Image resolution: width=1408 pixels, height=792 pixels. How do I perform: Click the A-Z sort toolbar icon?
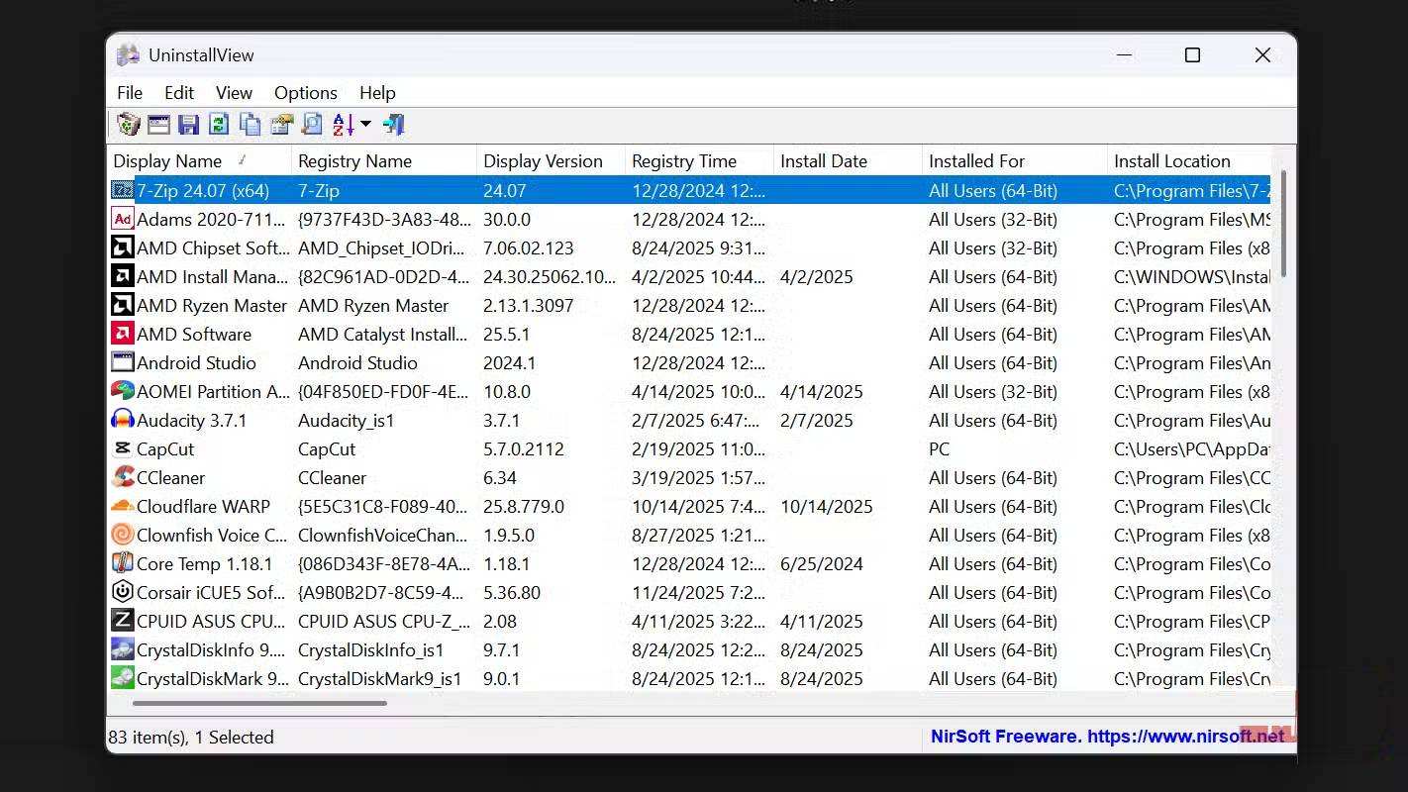343,125
